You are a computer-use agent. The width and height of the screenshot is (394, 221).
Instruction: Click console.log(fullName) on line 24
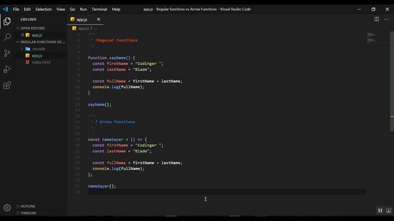(x=118, y=169)
